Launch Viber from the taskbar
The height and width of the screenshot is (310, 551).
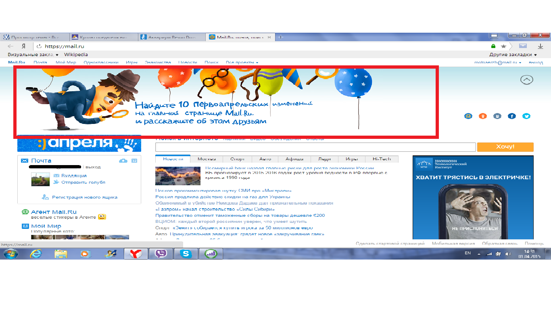point(161,254)
